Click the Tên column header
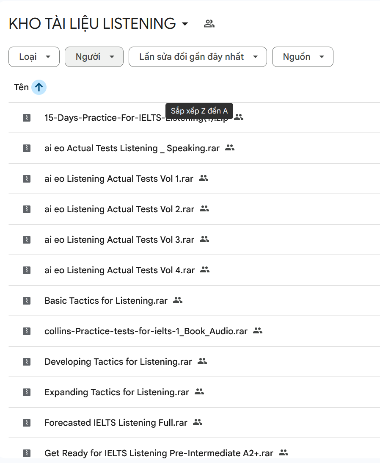 [x=21, y=87]
